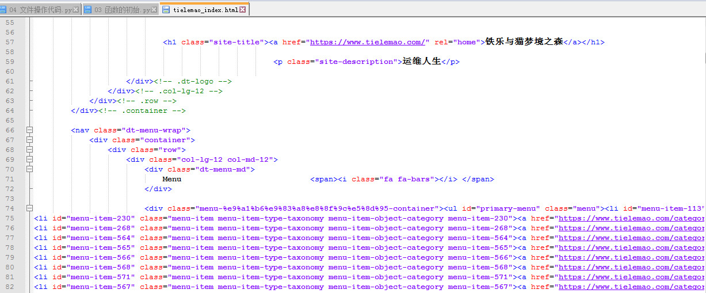Click the .row comment on line 63

[x=147, y=101]
